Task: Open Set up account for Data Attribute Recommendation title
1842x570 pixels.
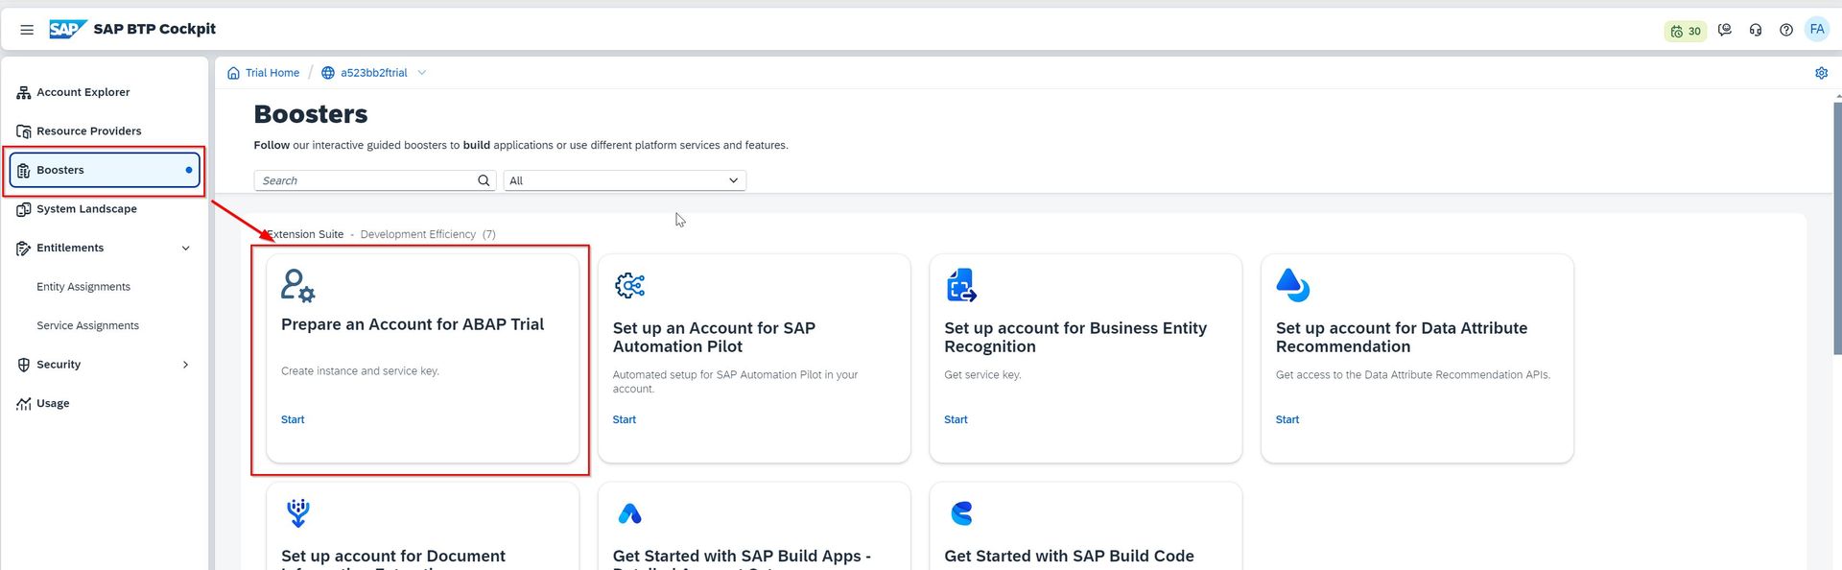Action: 1402,337
